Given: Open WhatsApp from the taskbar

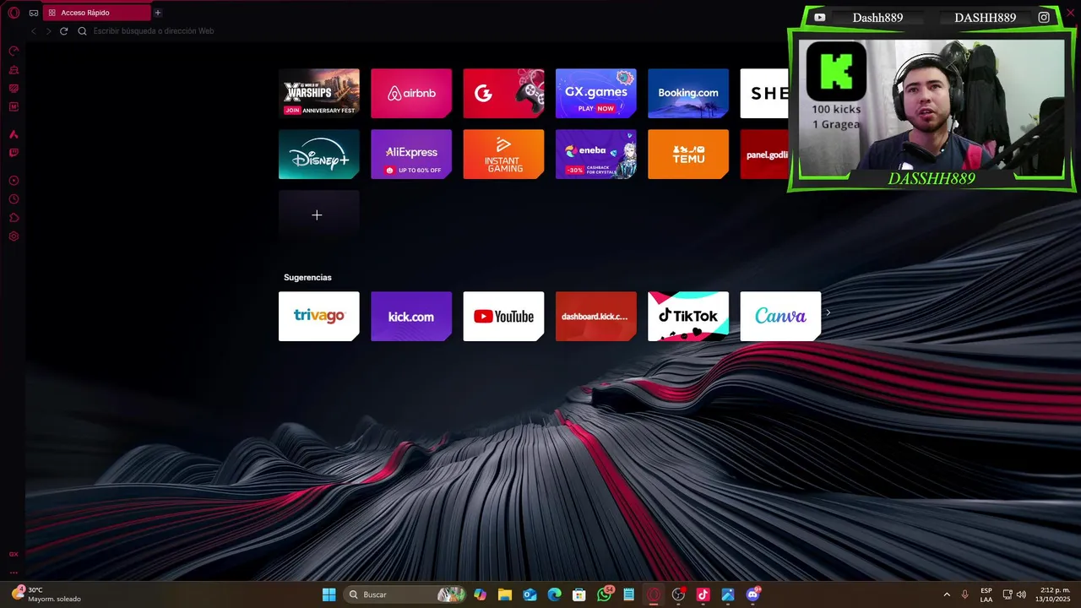Looking at the screenshot, I should [604, 594].
